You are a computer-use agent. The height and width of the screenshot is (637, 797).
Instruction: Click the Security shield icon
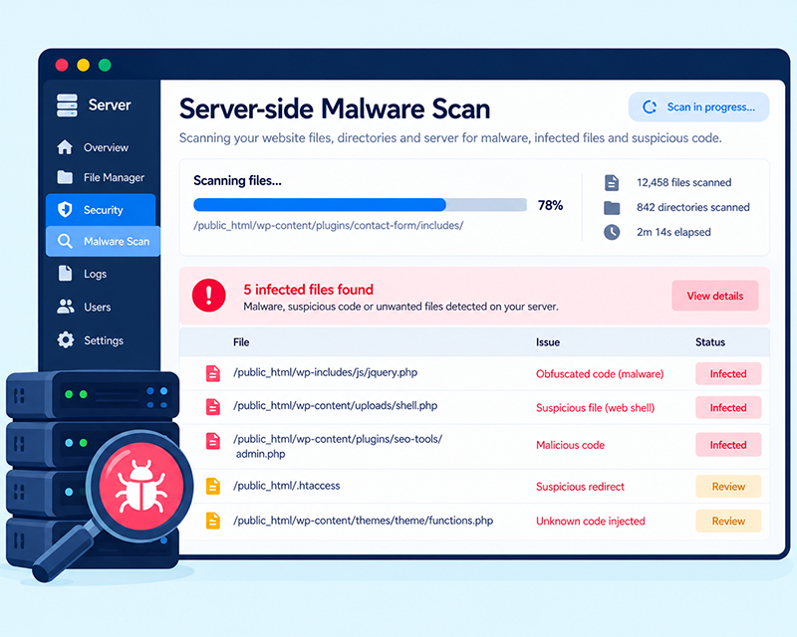65,209
